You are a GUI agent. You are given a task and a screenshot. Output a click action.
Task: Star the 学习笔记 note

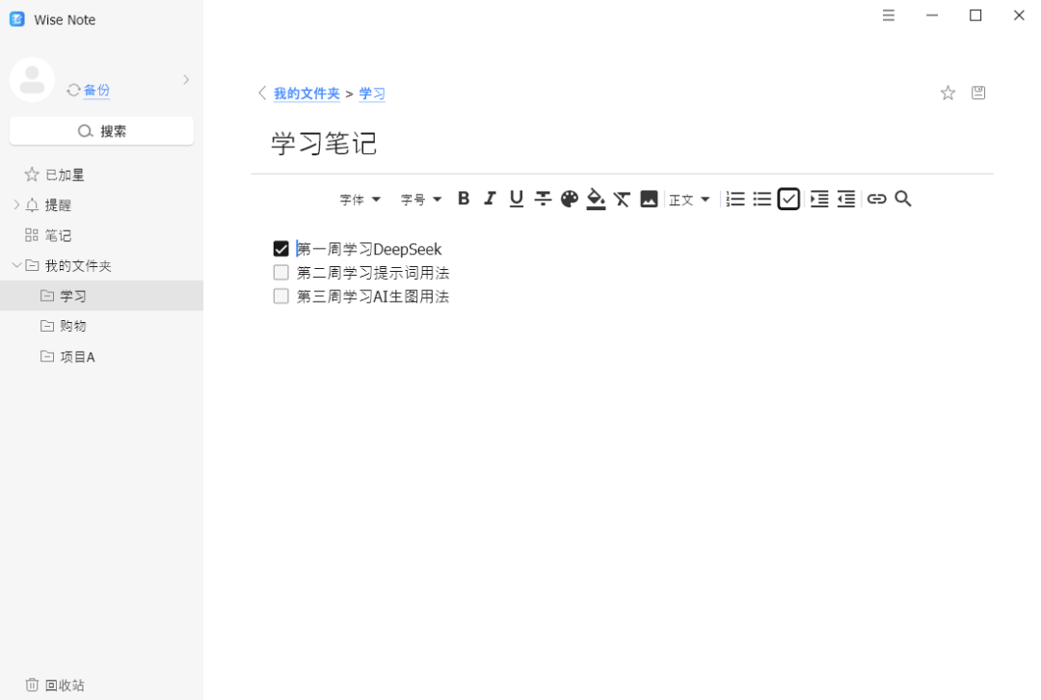pos(948,93)
